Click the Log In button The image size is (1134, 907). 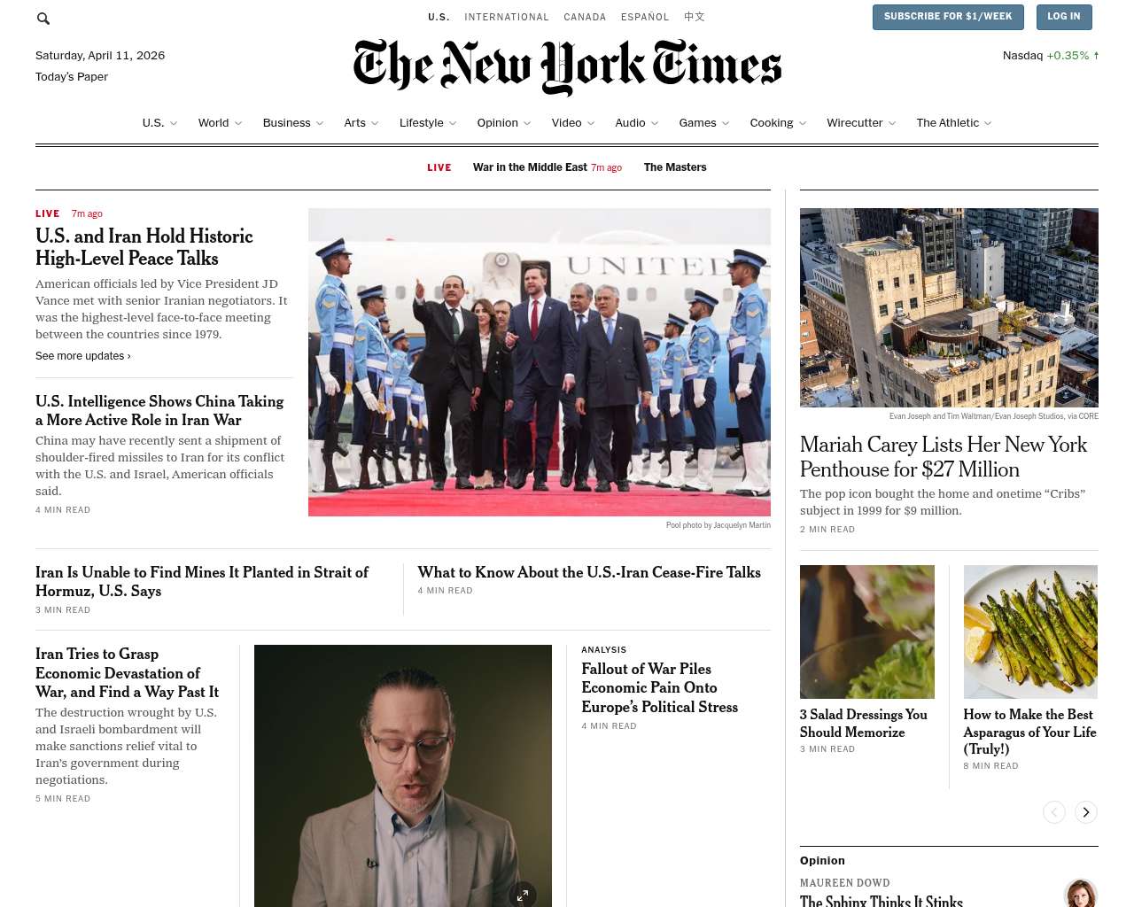pos(1064,17)
